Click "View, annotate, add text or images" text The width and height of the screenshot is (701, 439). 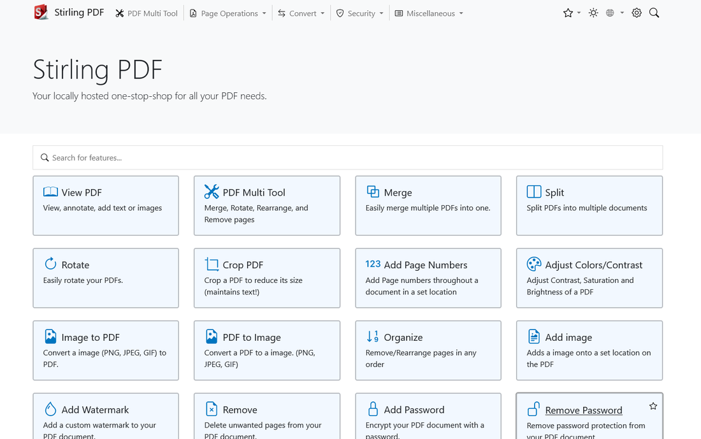[103, 208]
